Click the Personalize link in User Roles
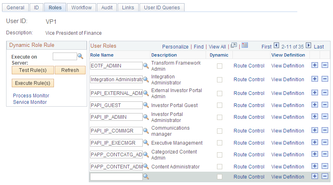 pyautogui.click(x=175, y=47)
